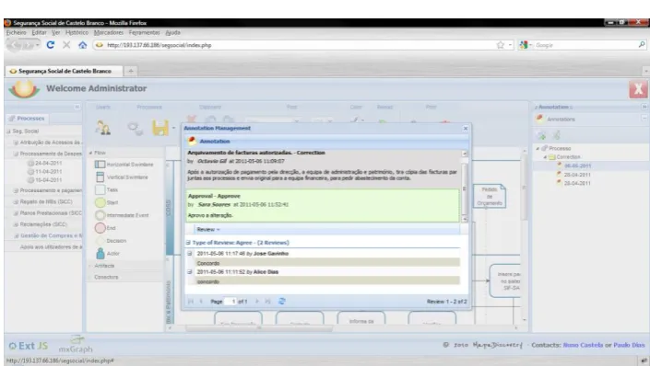The height and width of the screenshot is (366, 650).
Task: Collapse the Flow palette section
Action: coord(90,153)
